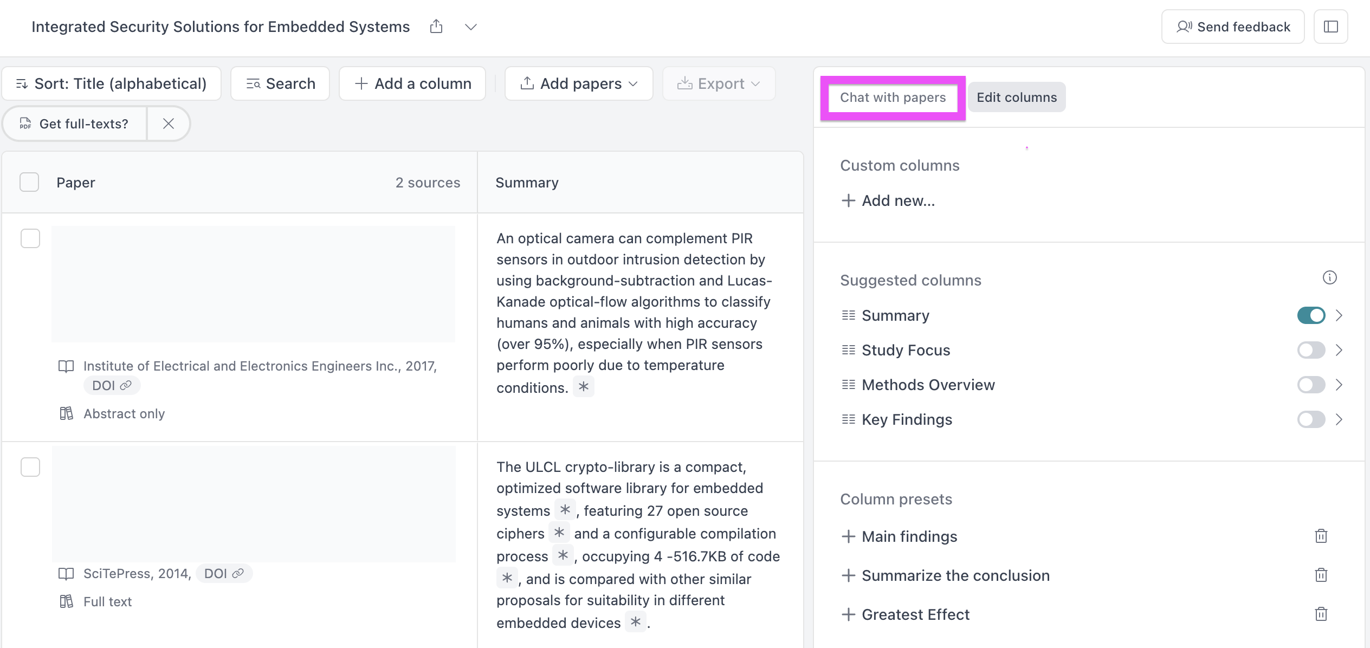Delete the Greatest Effect preset
Viewport: 1370px width, 648px height.
(x=1321, y=614)
